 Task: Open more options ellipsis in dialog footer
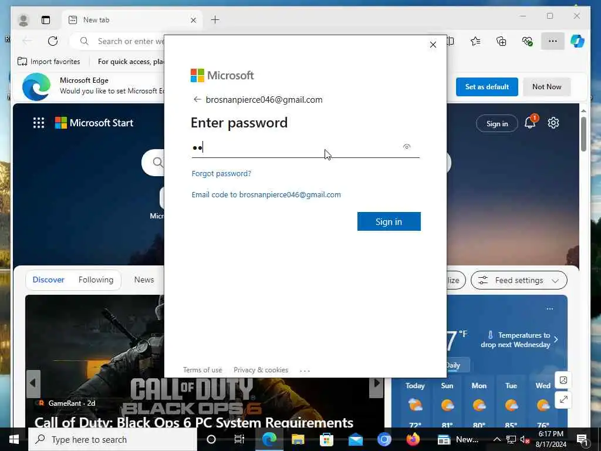tap(305, 371)
